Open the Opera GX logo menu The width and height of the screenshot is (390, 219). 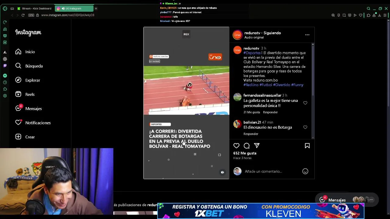pos(5,9)
